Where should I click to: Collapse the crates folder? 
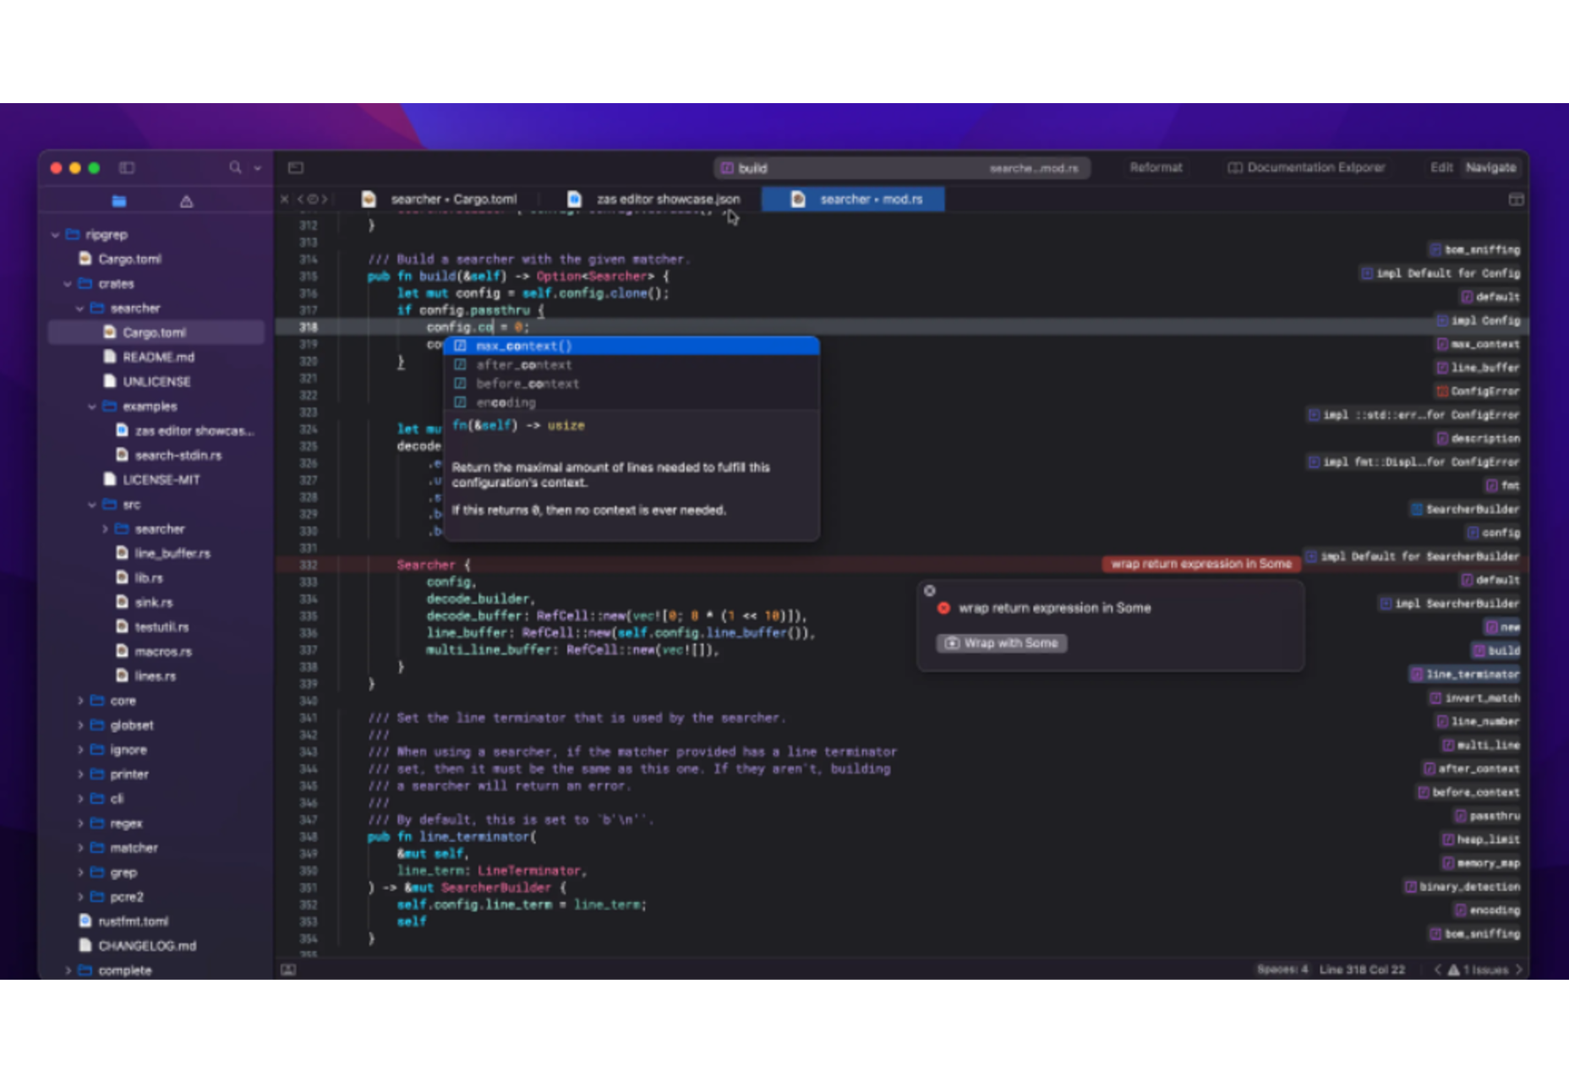68,284
